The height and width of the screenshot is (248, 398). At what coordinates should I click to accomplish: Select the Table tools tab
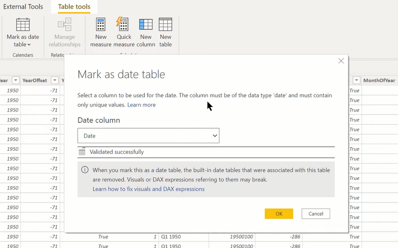[74, 7]
